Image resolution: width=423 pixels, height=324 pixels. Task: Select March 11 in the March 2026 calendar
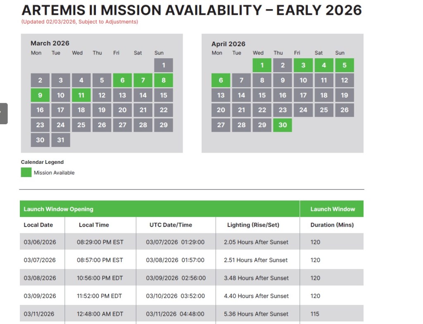[x=81, y=95]
